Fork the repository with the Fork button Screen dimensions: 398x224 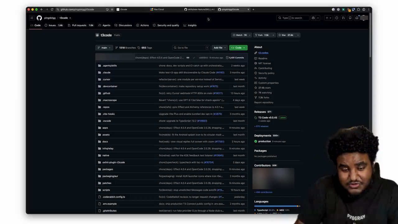(262, 35)
